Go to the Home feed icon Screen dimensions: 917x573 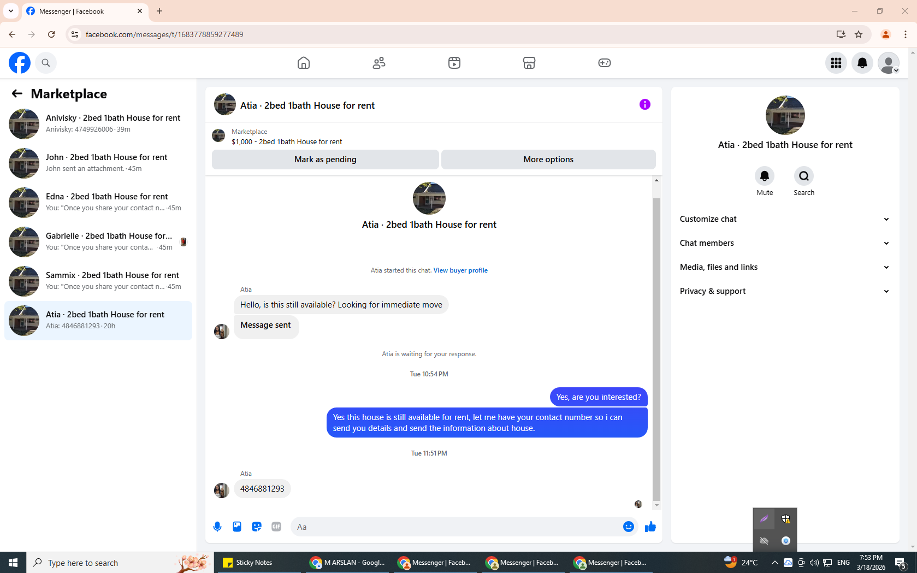pyautogui.click(x=304, y=63)
